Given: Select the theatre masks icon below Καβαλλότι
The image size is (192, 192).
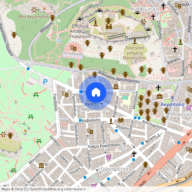Looking at the screenshot, I should pyautogui.click(x=90, y=131).
